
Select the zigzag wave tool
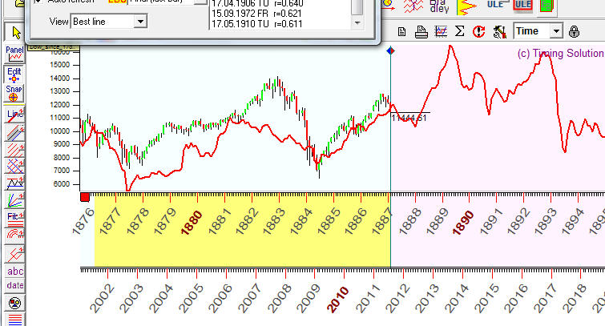(14, 183)
